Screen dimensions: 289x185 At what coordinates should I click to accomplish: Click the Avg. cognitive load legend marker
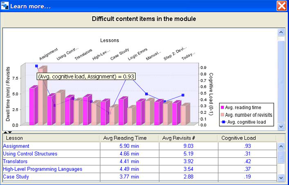click(x=223, y=122)
